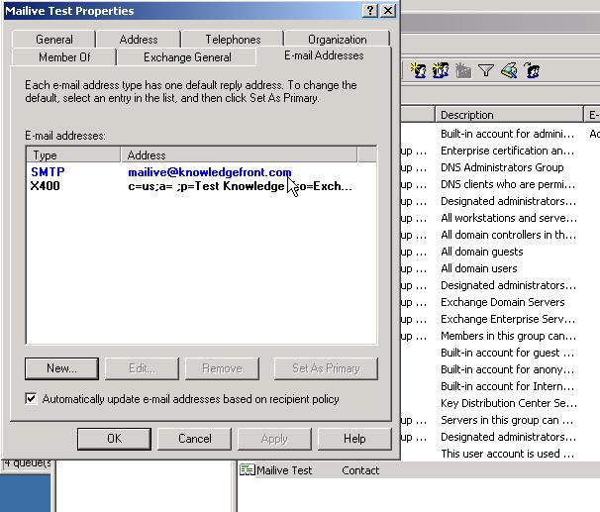Select the E-mail Addresses tab
Screen dimensions: 600x512
(324, 55)
